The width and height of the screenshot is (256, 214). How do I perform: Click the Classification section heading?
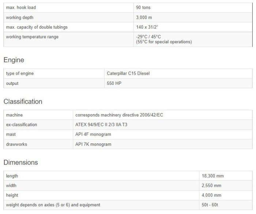pyautogui.click(x=23, y=101)
